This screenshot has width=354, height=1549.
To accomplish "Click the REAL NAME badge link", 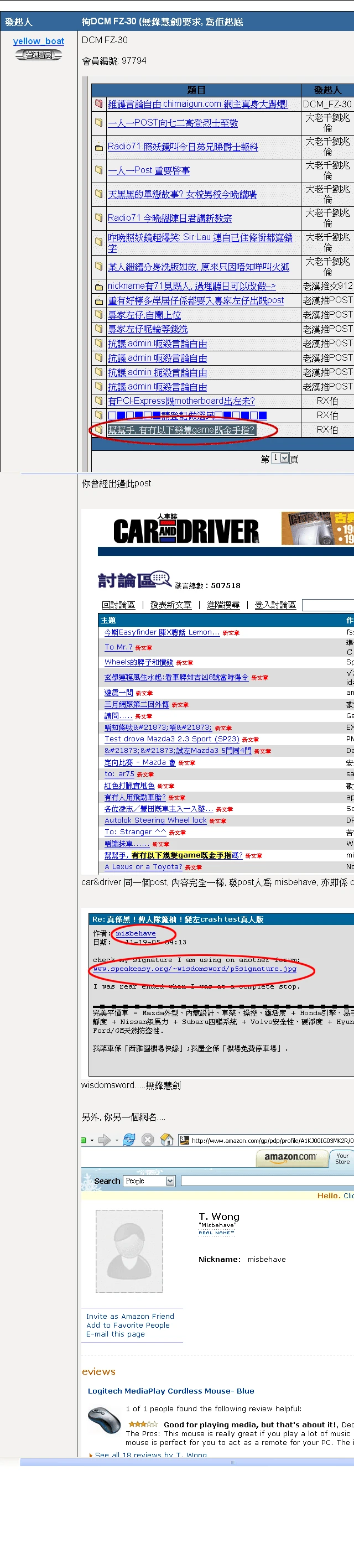I will pos(216,1233).
